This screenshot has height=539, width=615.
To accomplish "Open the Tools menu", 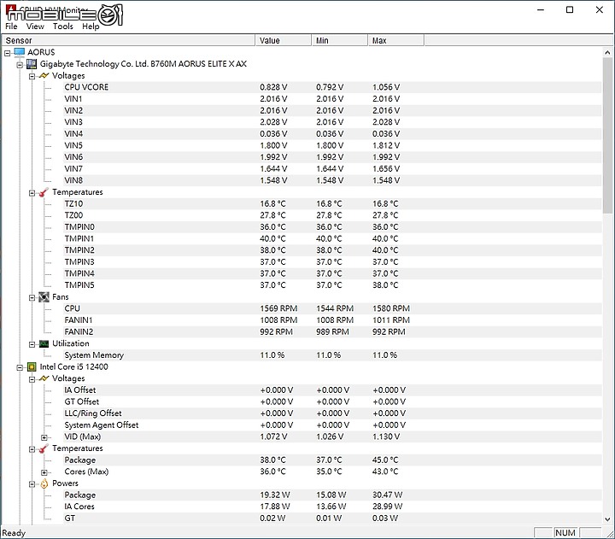I will [x=62, y=26].
